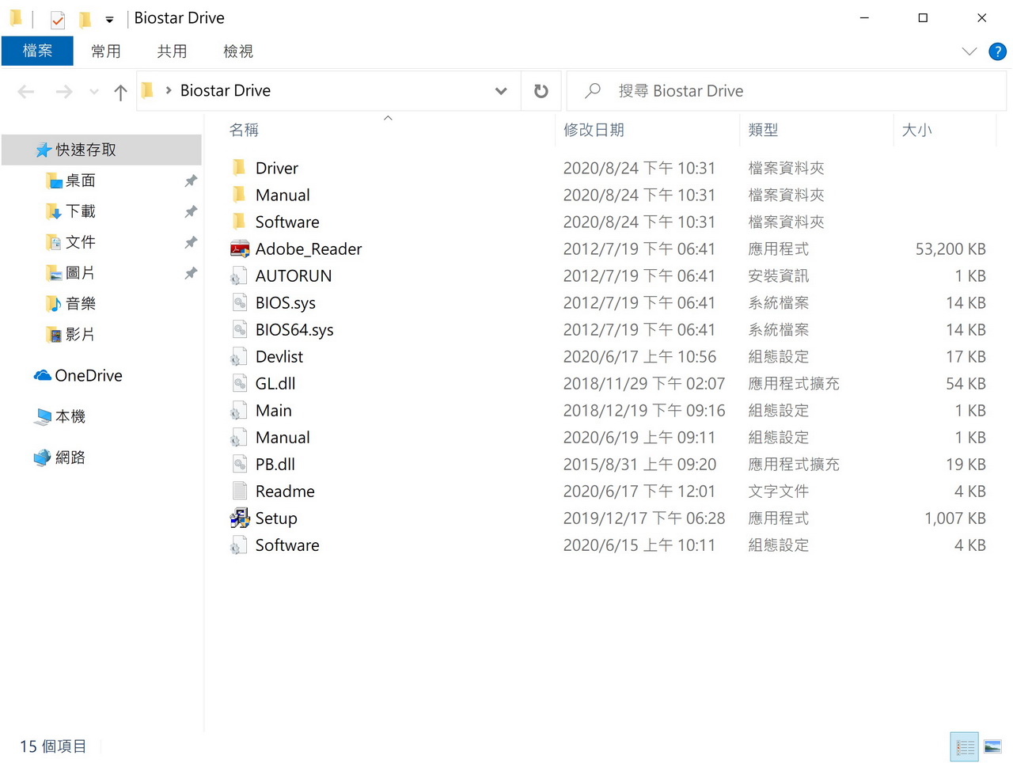Open the quick access toolbar dropdown arrow
The width and height of the screenshot is (1013, 763).
pyautogui.click(x=109, y=20)
